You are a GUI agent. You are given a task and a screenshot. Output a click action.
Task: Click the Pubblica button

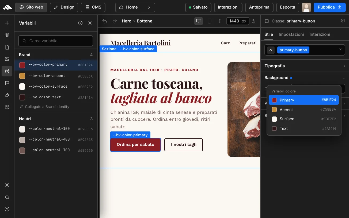point(329,7)
